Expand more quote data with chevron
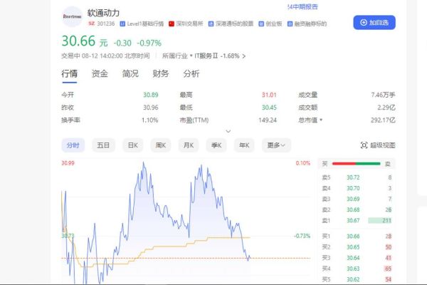The width and height of the screenshot is (427, 285). pos(228,131)
